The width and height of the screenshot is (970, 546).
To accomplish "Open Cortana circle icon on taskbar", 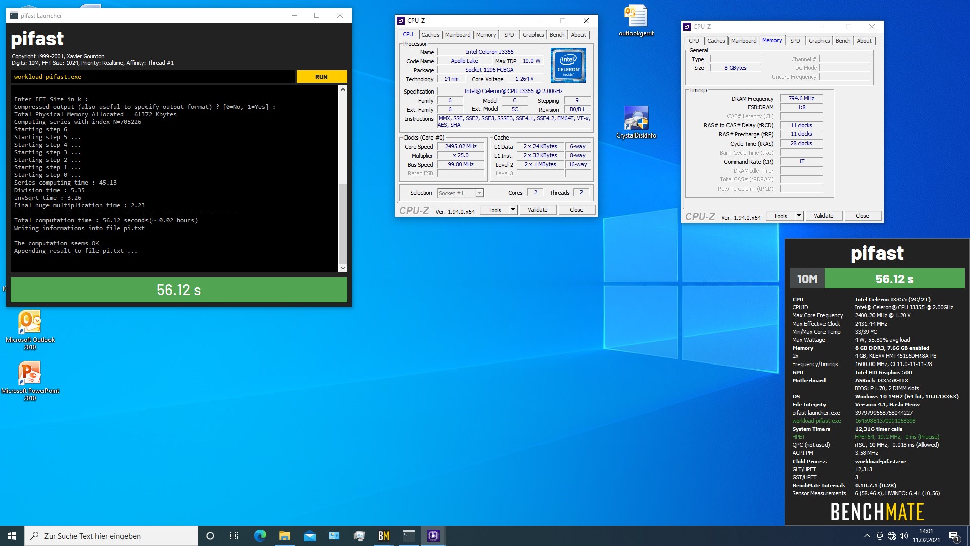I will [x=210, y=536].
